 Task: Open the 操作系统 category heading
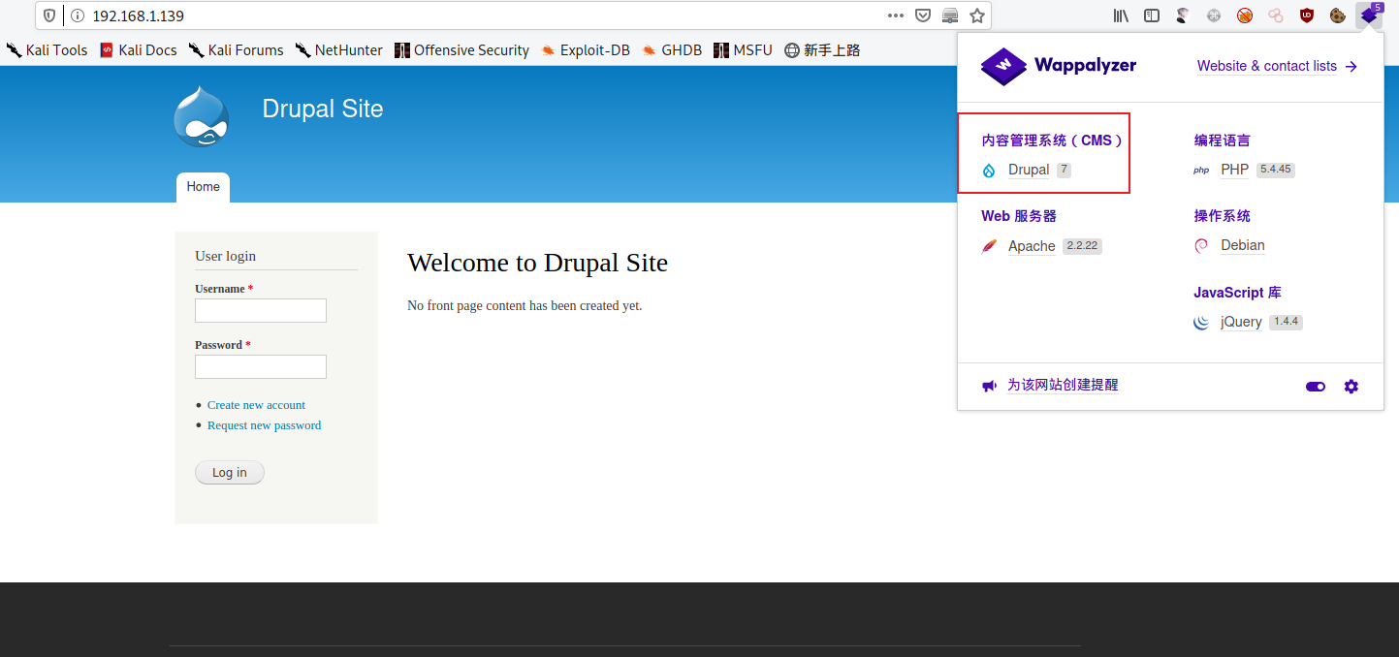click(x=1222, y=216)
